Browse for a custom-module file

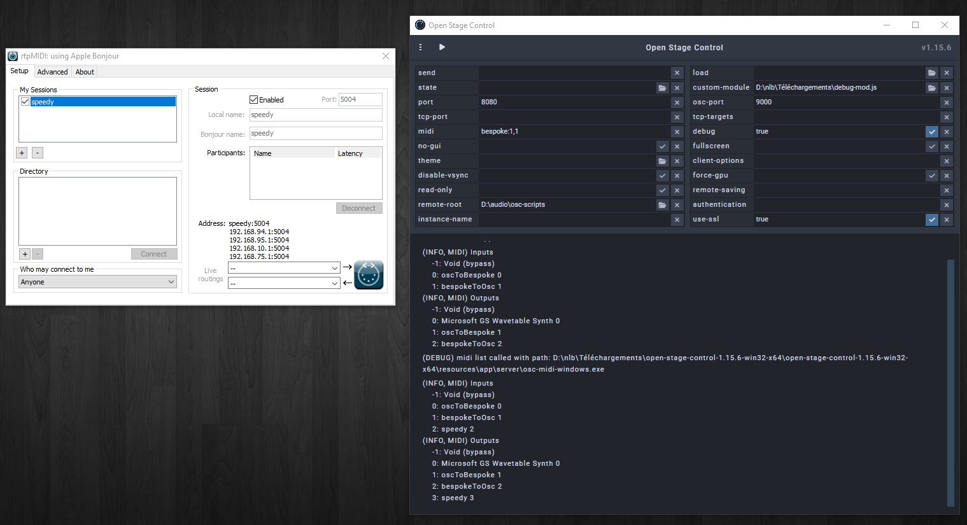click(x=932, y=88)
